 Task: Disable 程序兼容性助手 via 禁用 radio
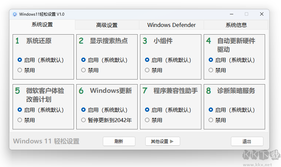(147, 120)
